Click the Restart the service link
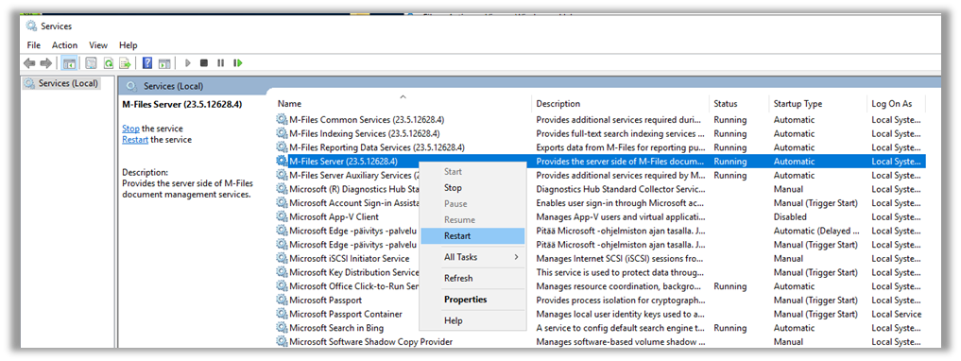The height and width of the screenshot is (361, 961). point(135,140)
